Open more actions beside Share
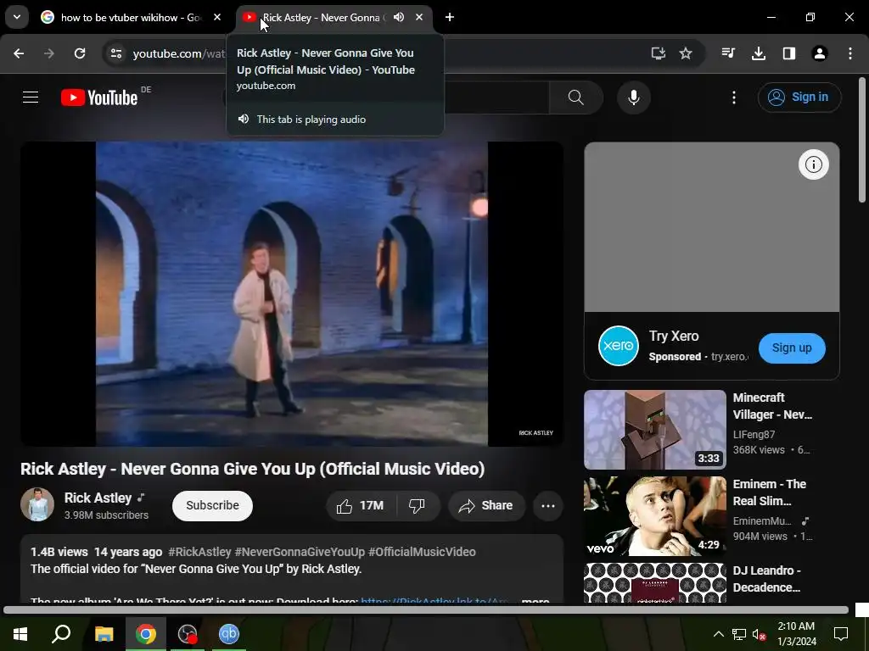869x651 pixels. click(x=547, y=505)
